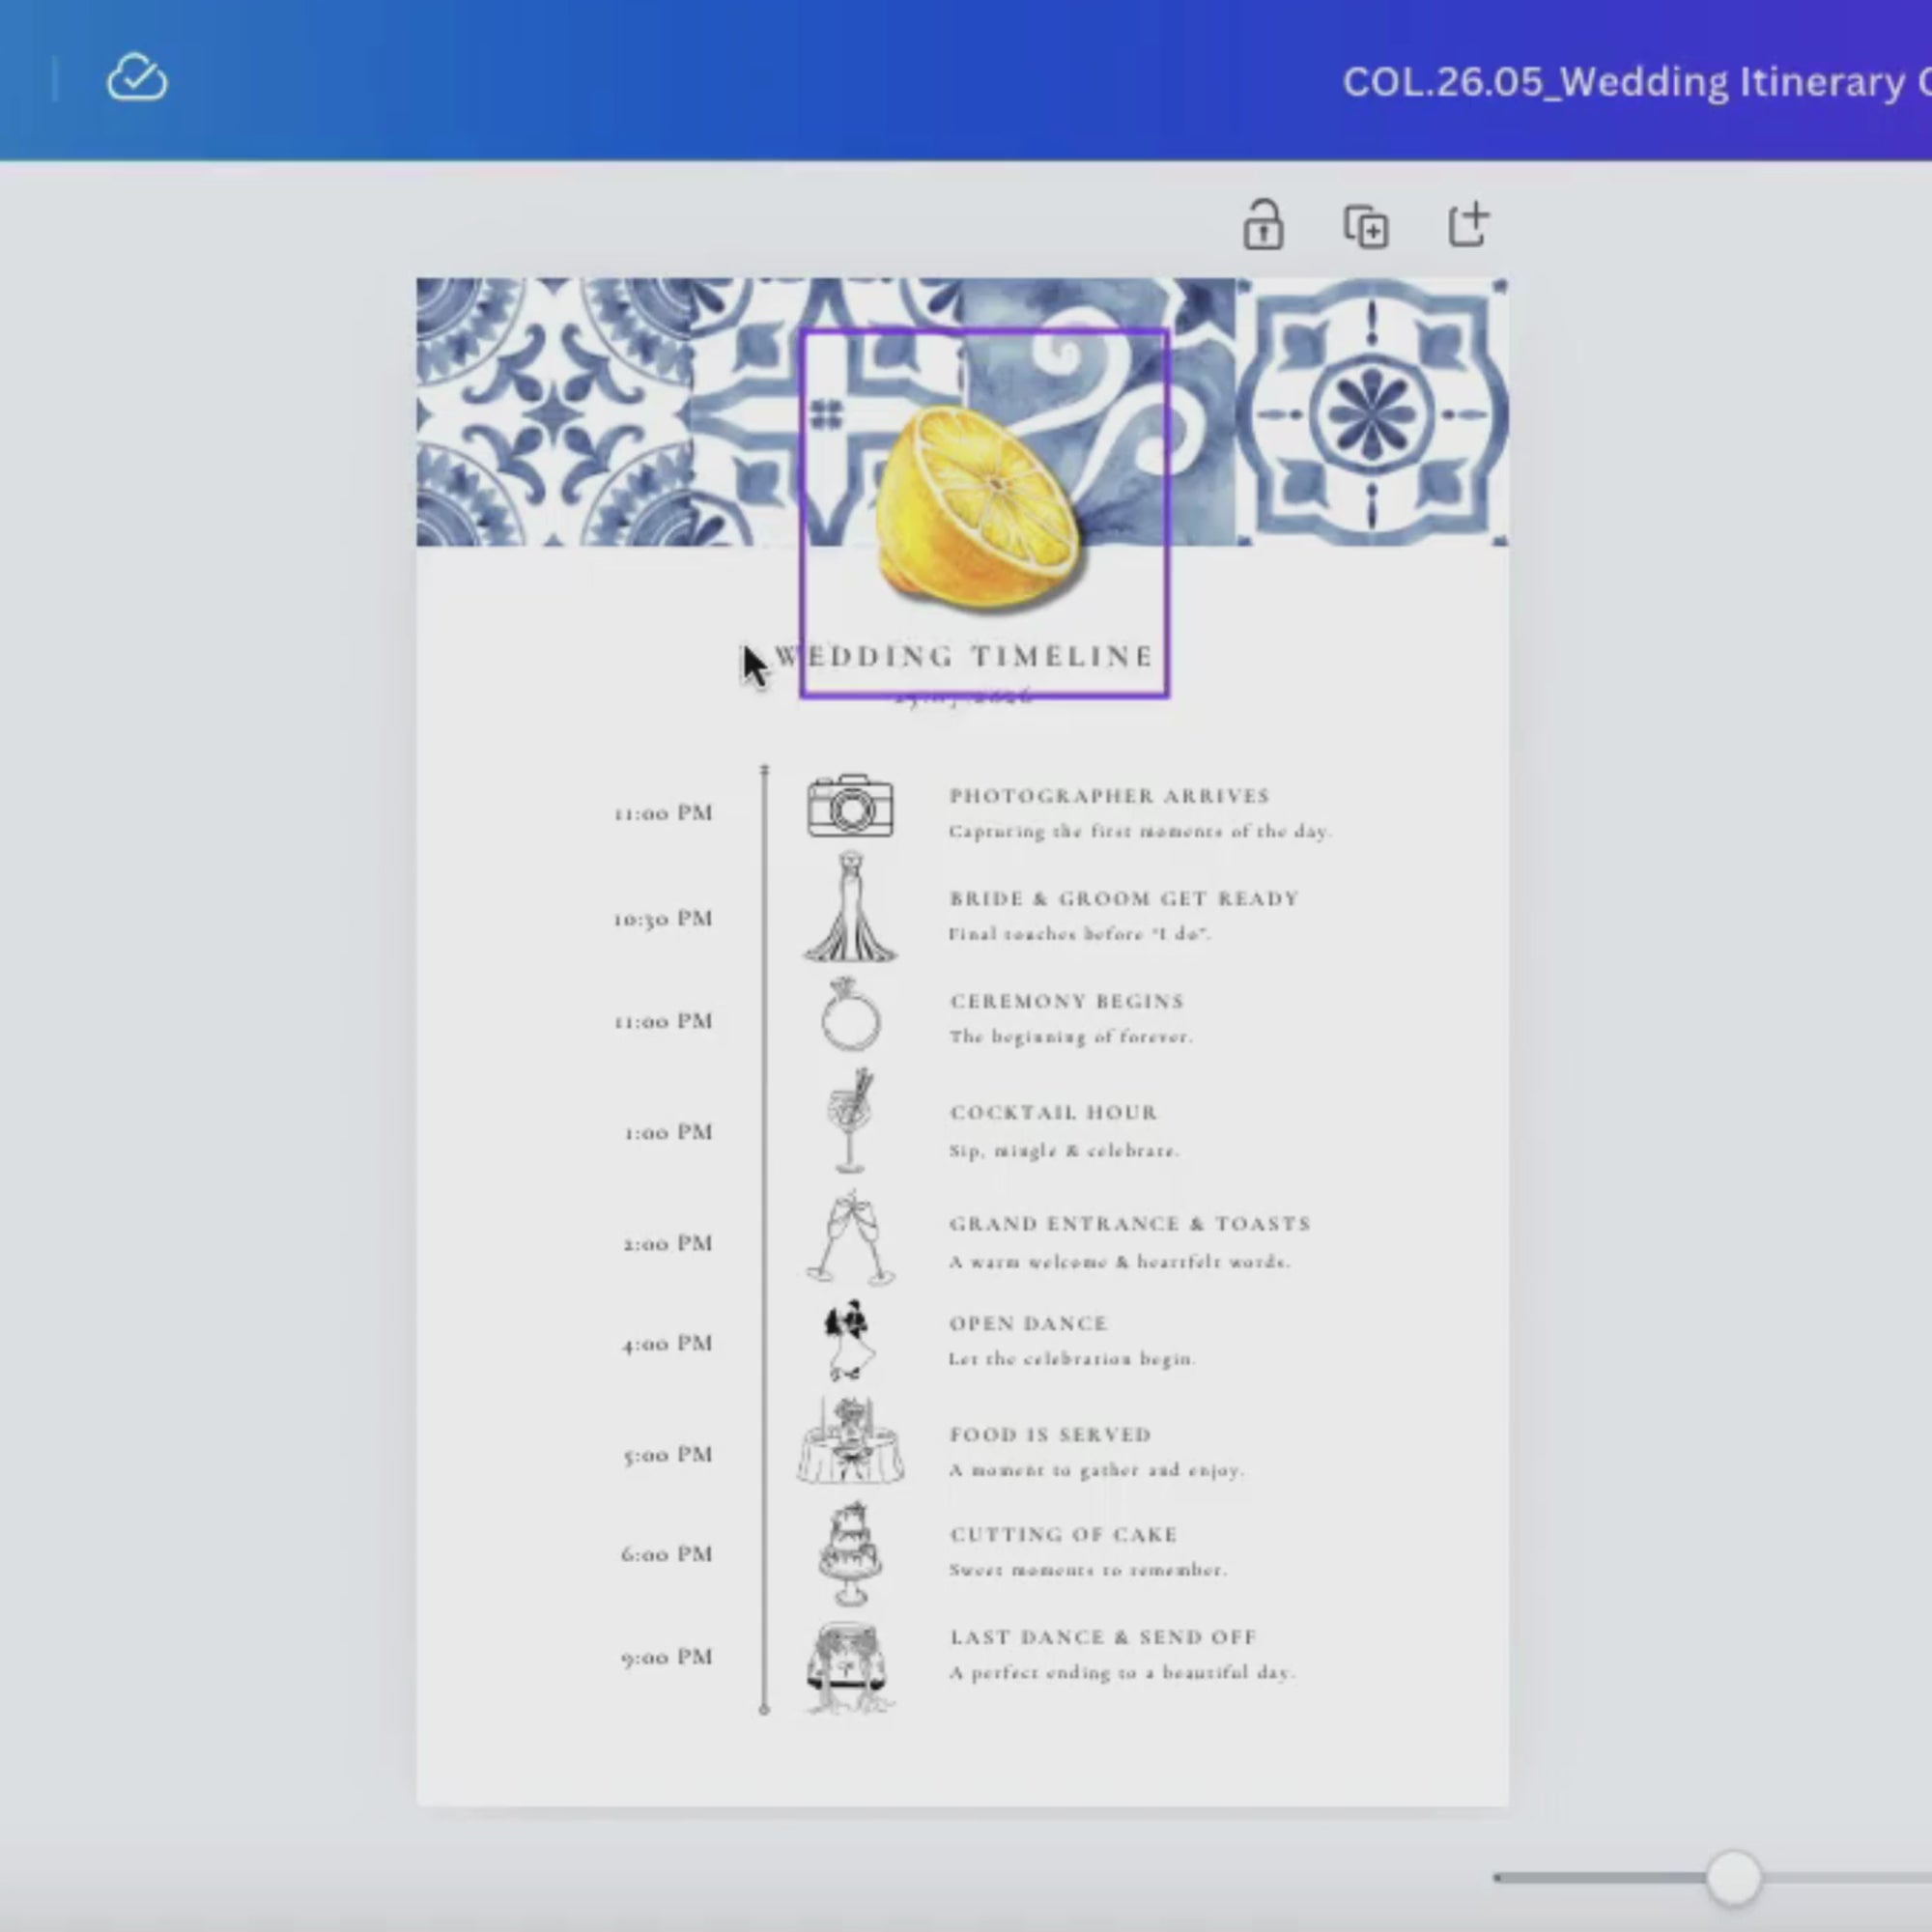Select the wedding dress icon
The height and width of the screenshot is (1932, 1932).
point(850,907)
